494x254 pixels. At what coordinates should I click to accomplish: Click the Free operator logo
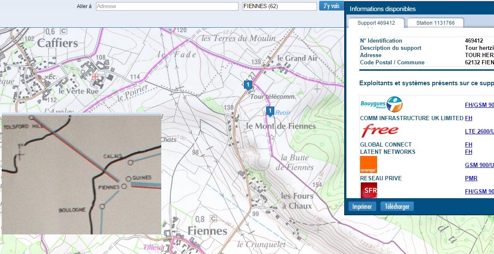point(380,131)
